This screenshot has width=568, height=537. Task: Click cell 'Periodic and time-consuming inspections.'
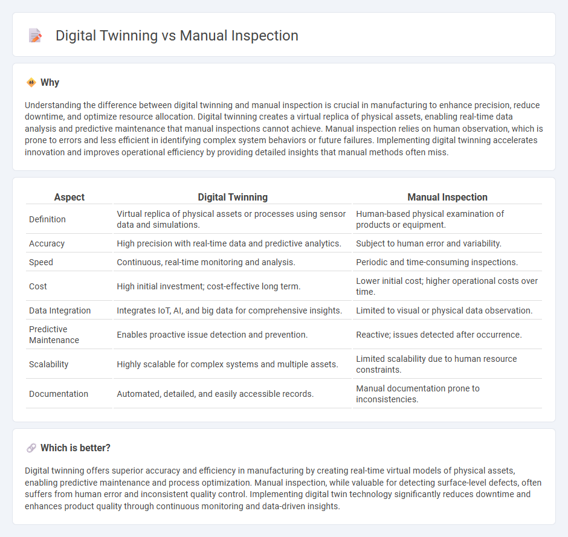click(x=447, y=262)
